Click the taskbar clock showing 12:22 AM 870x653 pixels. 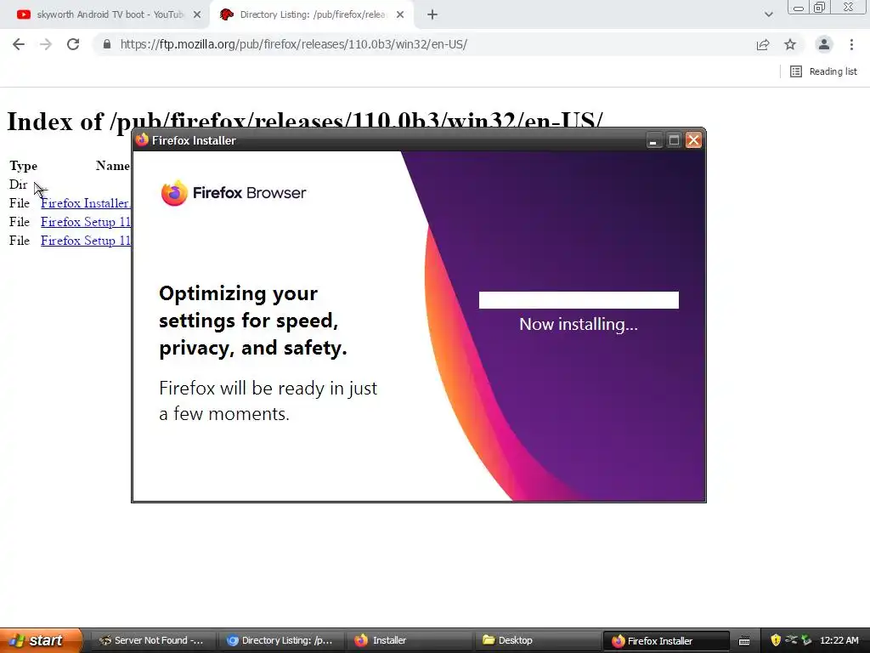(x=839, y=640)
